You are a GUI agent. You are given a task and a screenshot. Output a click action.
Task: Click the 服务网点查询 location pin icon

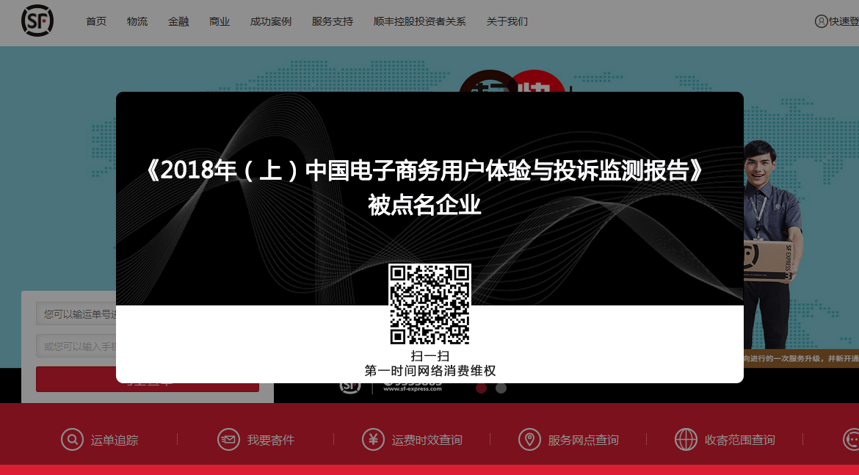[x=529, y=439]
